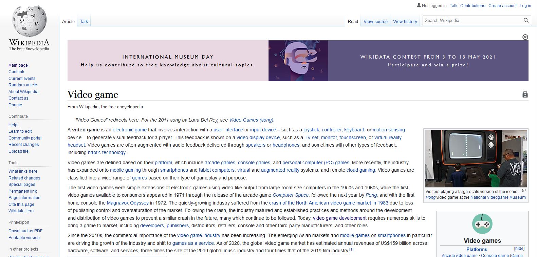Click the citation [1] footnote reference
This screenshot has height=257, width=537.
click(x=351, y=250)
